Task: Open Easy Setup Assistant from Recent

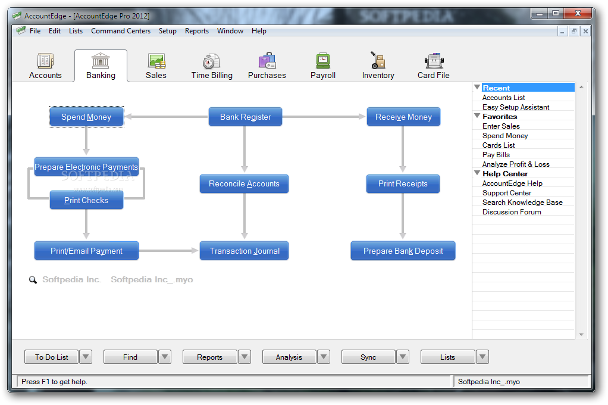Action: click(x=516, y=107)
